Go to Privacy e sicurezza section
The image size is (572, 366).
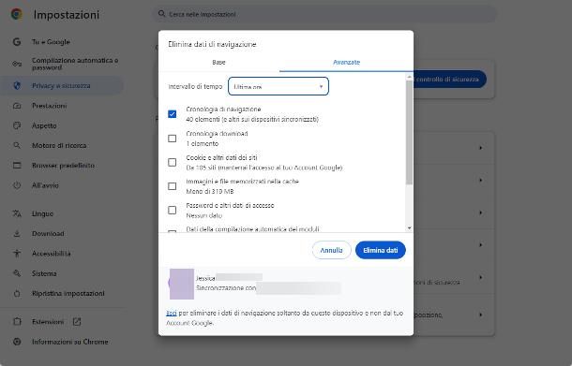(61, 85)
